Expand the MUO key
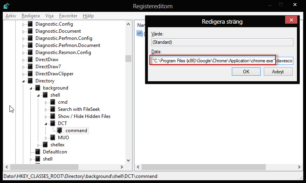Screen dimensions: 306x183 pyautogui.click(x=46, y=138)
